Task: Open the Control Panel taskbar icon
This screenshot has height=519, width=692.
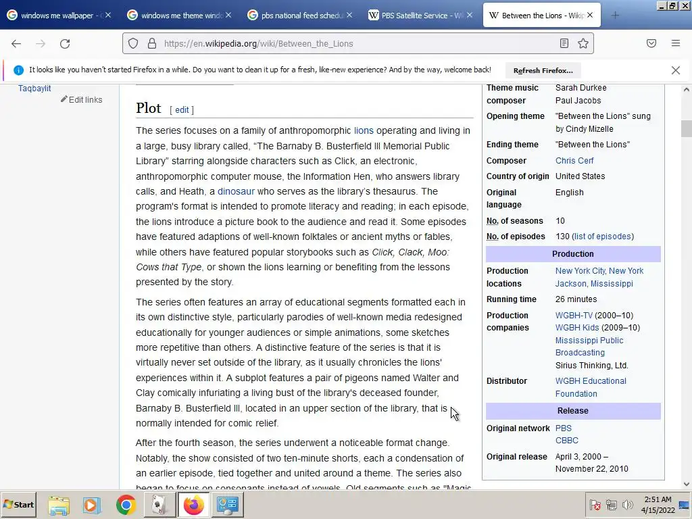Action: click(x=228, y=505)
